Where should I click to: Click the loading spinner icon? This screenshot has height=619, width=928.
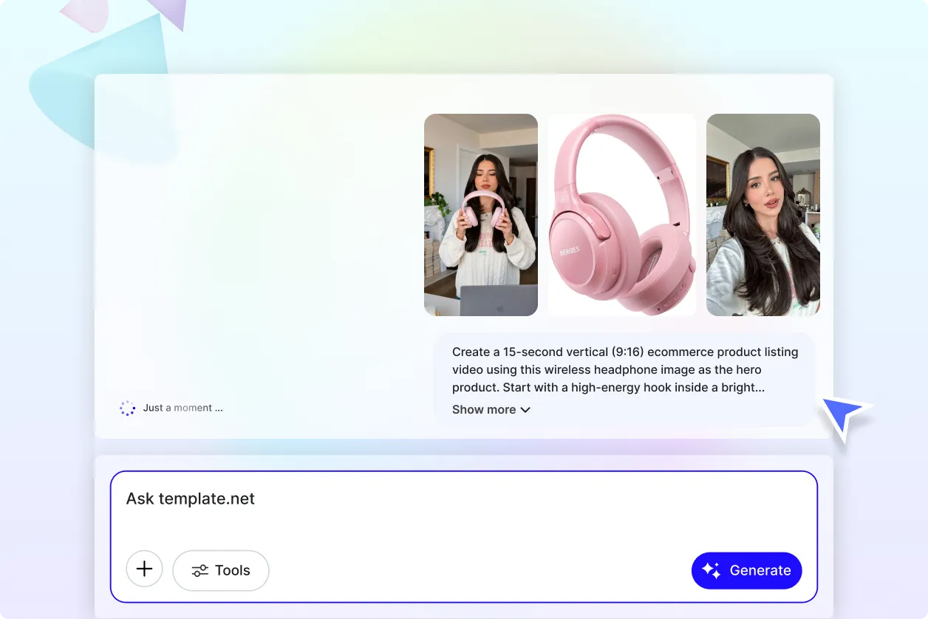click(x=128, y=408)
